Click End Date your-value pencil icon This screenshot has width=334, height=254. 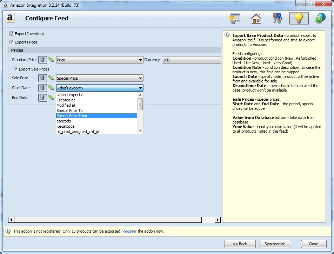coord(51,98)
